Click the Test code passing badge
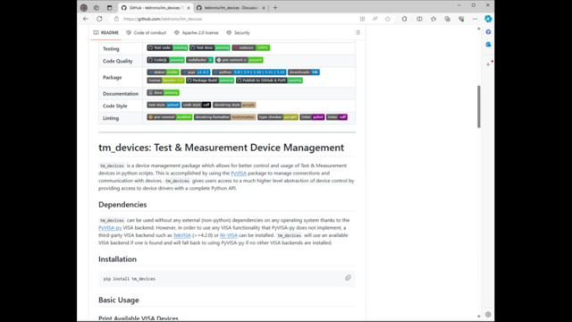Image resolution: width=572 pixels, height=322 pixels. (167, 47)
